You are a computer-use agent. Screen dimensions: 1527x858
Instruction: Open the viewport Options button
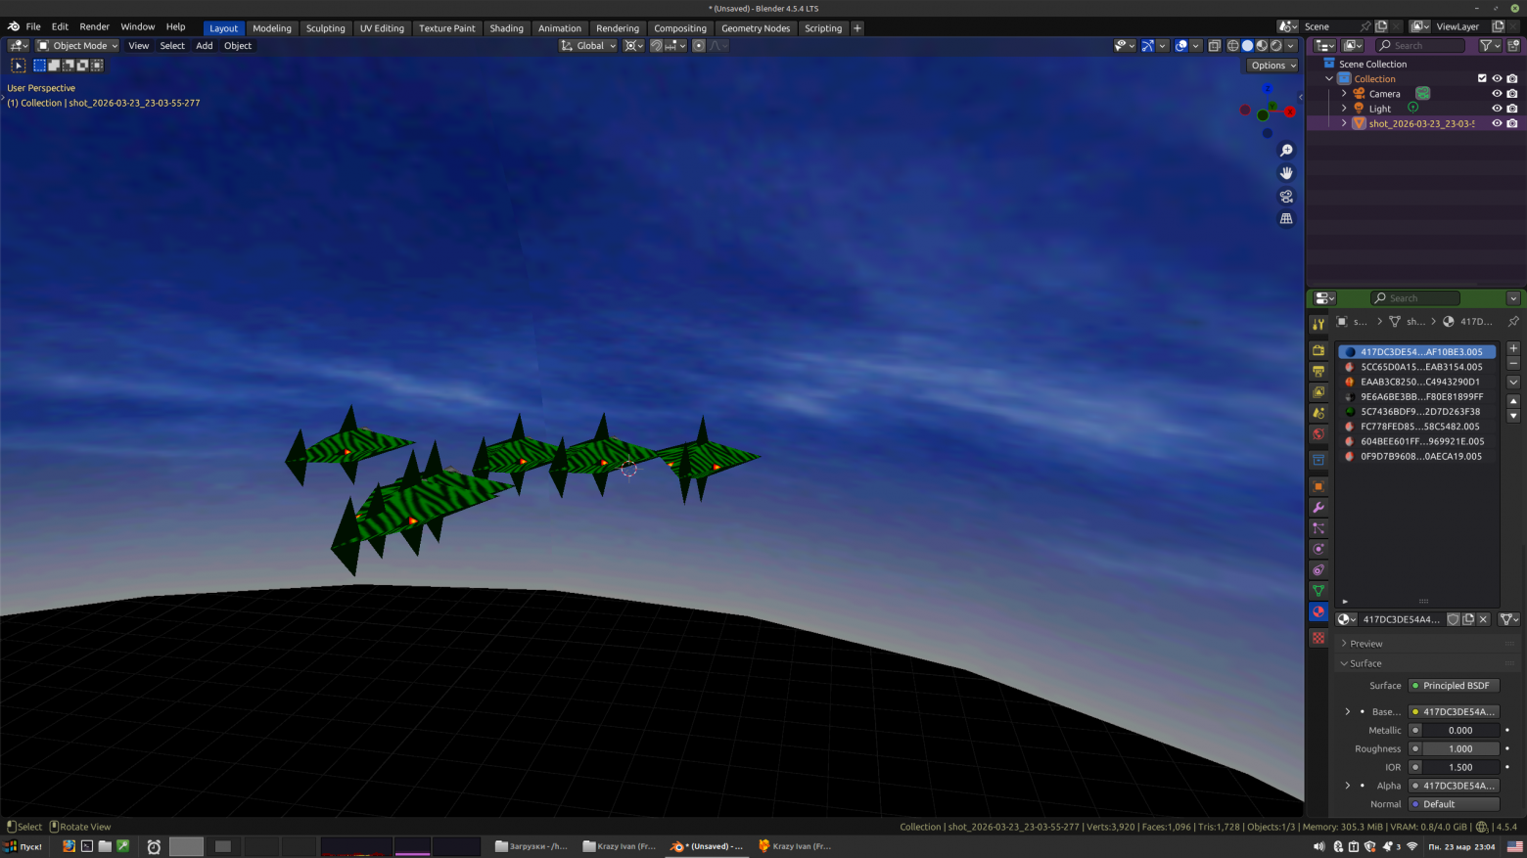pyautogui.click(x=1272, y=66)
